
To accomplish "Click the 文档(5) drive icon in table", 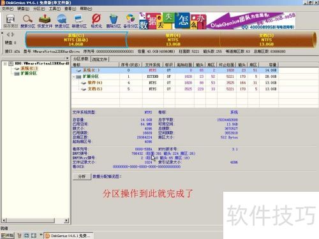I will [x=84, y=89].
